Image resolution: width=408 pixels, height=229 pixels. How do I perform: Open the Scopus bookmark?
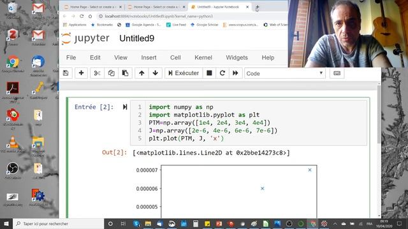click(240, 25)
